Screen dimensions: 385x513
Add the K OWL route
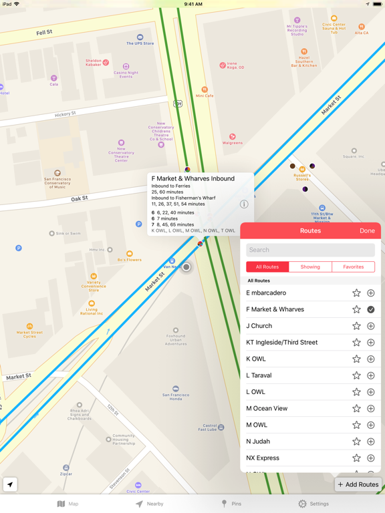pos(370,359)
